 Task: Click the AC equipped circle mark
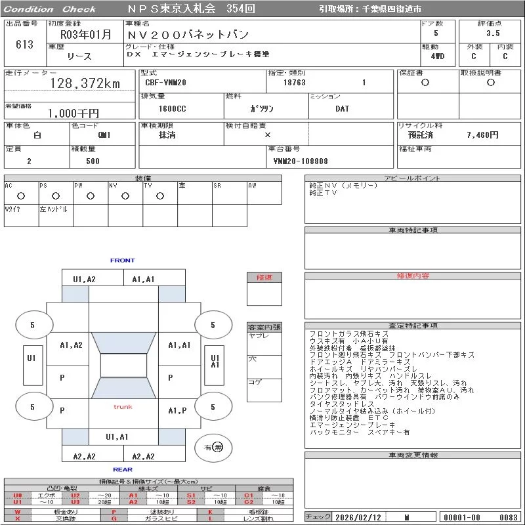[21, 196]
